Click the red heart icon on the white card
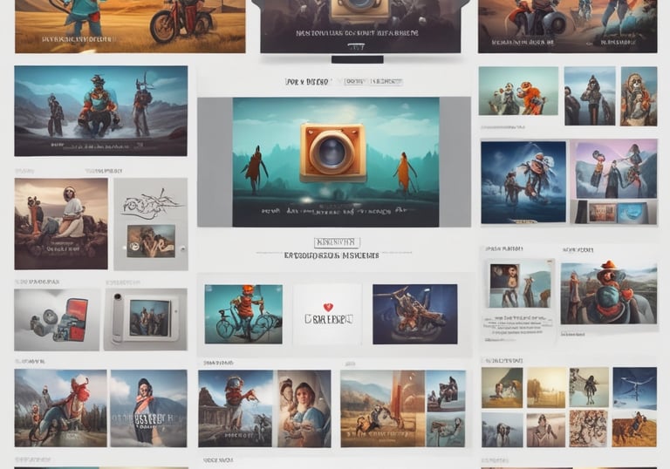The height and width of the screenshot is (469, 670). pos(328,307)
